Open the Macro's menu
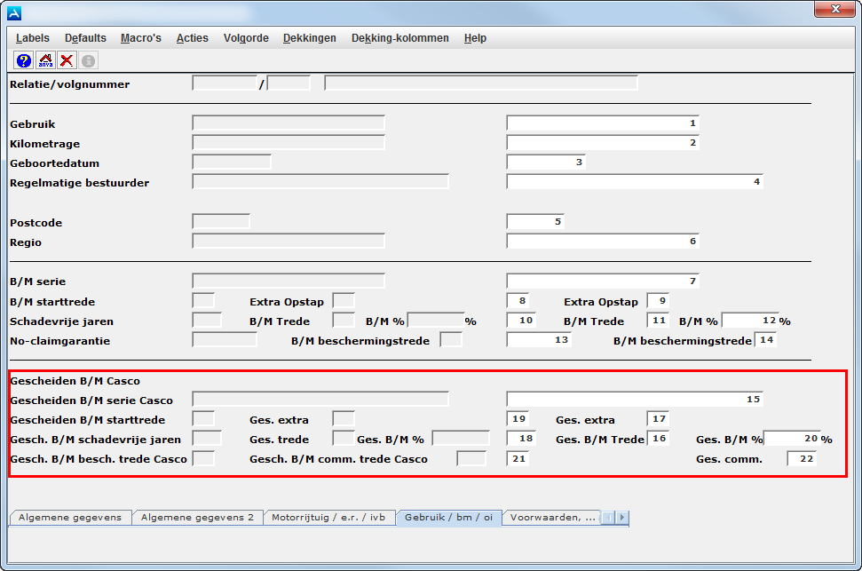 pyautogui.click(x=140, y=38)
